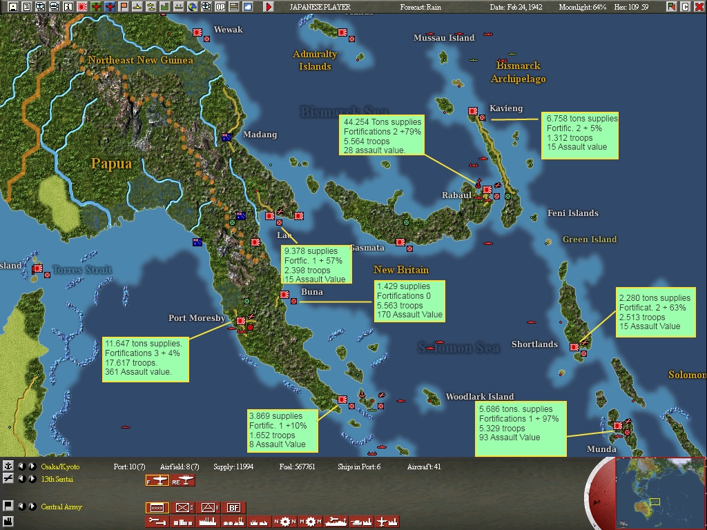Image resolution: width=707 pixels, height=530 pixels.
Task: Go to previous HQ before Central Army
Action: (21, 506)
